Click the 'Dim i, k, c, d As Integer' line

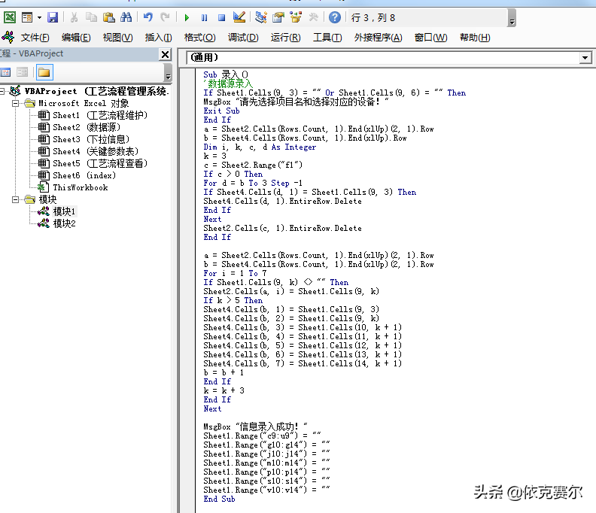point(260,147)
